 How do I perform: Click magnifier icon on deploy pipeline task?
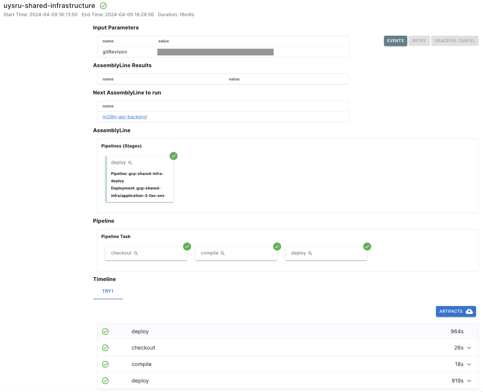[310, 253]
